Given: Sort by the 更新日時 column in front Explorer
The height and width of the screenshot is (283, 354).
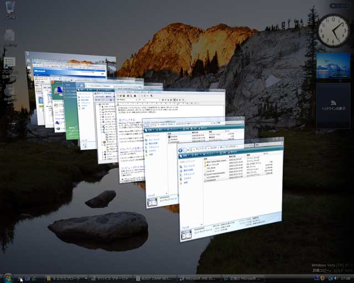Looking at the screenshot, I should point(232,156).
